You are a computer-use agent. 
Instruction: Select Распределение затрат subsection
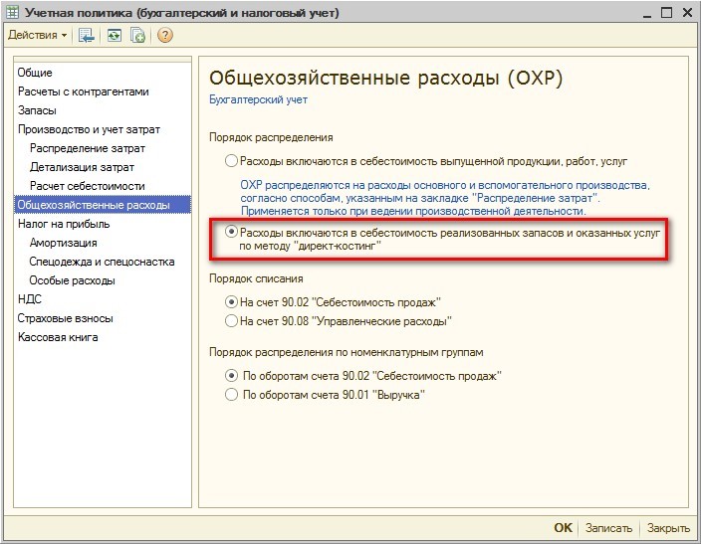coord(88,148)
